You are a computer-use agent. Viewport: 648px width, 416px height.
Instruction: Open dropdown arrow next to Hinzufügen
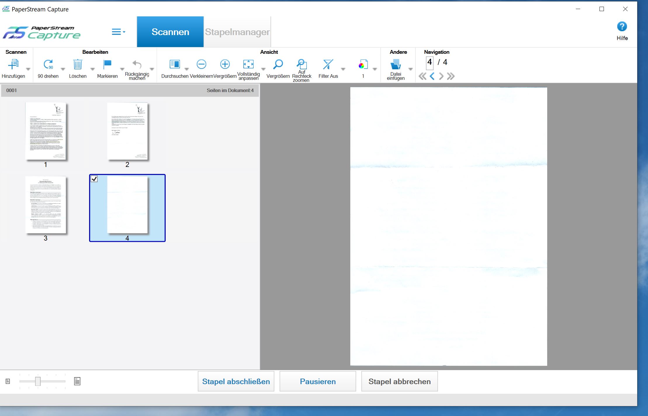pos(28,69)
